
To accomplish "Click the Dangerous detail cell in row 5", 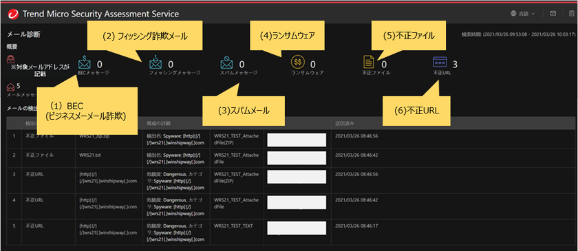I will (x=175, y=232).
